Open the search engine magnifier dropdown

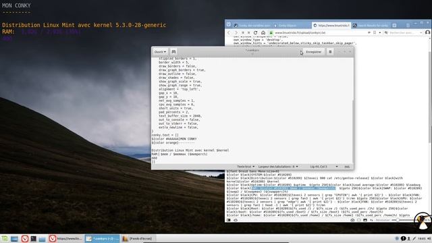coord(386,32)
